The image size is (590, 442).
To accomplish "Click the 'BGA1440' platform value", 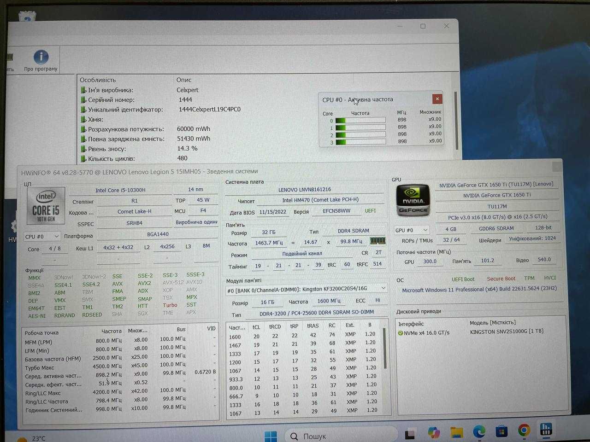I will 158,234.
